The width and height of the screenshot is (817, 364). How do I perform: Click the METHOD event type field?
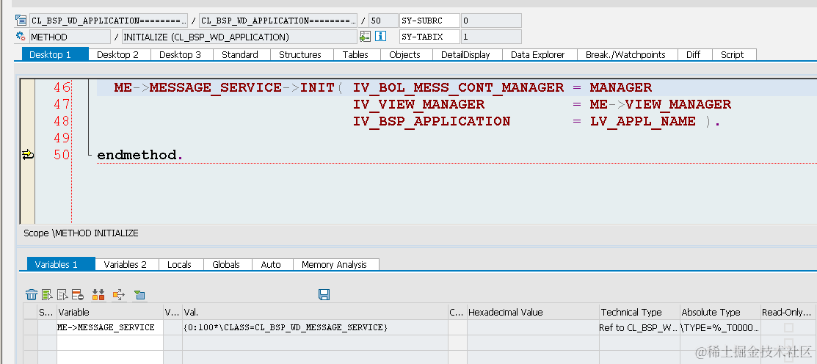point(70,37)
